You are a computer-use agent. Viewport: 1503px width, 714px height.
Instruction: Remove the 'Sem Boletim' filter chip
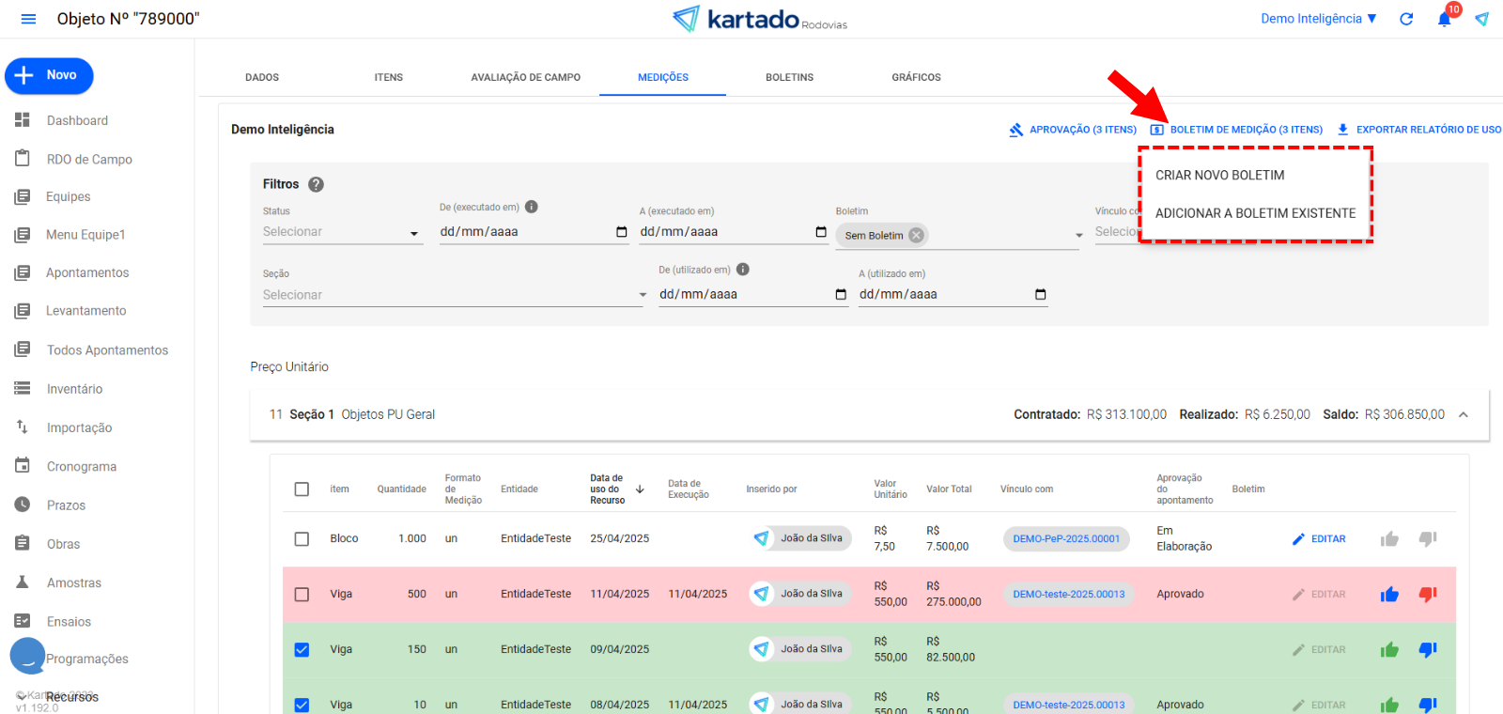click(x=916, y=236)
